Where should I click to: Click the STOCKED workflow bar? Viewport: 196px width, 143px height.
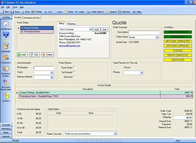point(178,50)
